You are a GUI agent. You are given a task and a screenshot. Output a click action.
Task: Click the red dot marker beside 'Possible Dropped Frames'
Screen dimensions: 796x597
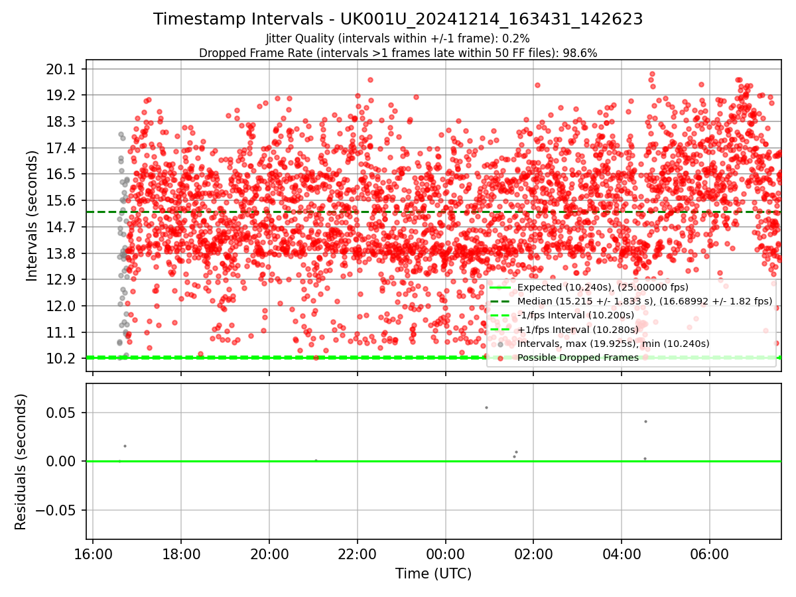click(x=501, y=358)
